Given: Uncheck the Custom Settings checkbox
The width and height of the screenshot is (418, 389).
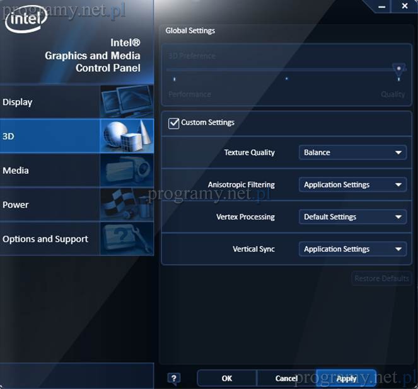Looking at the screenshot, I should [x=173, y=123].
